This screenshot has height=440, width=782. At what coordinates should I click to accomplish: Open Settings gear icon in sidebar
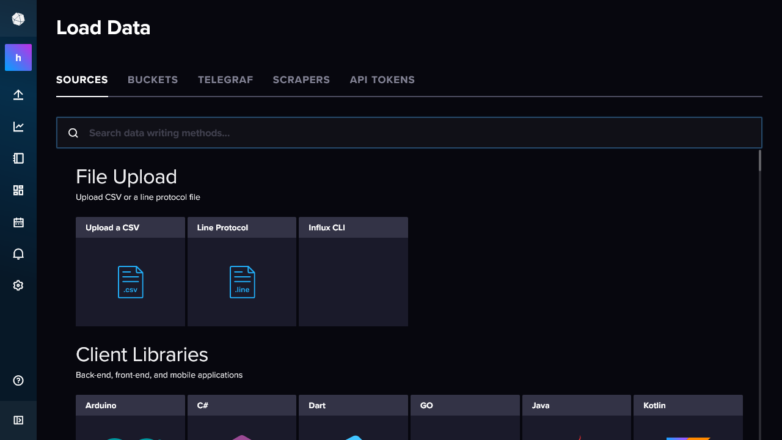(x=18, y=285)
